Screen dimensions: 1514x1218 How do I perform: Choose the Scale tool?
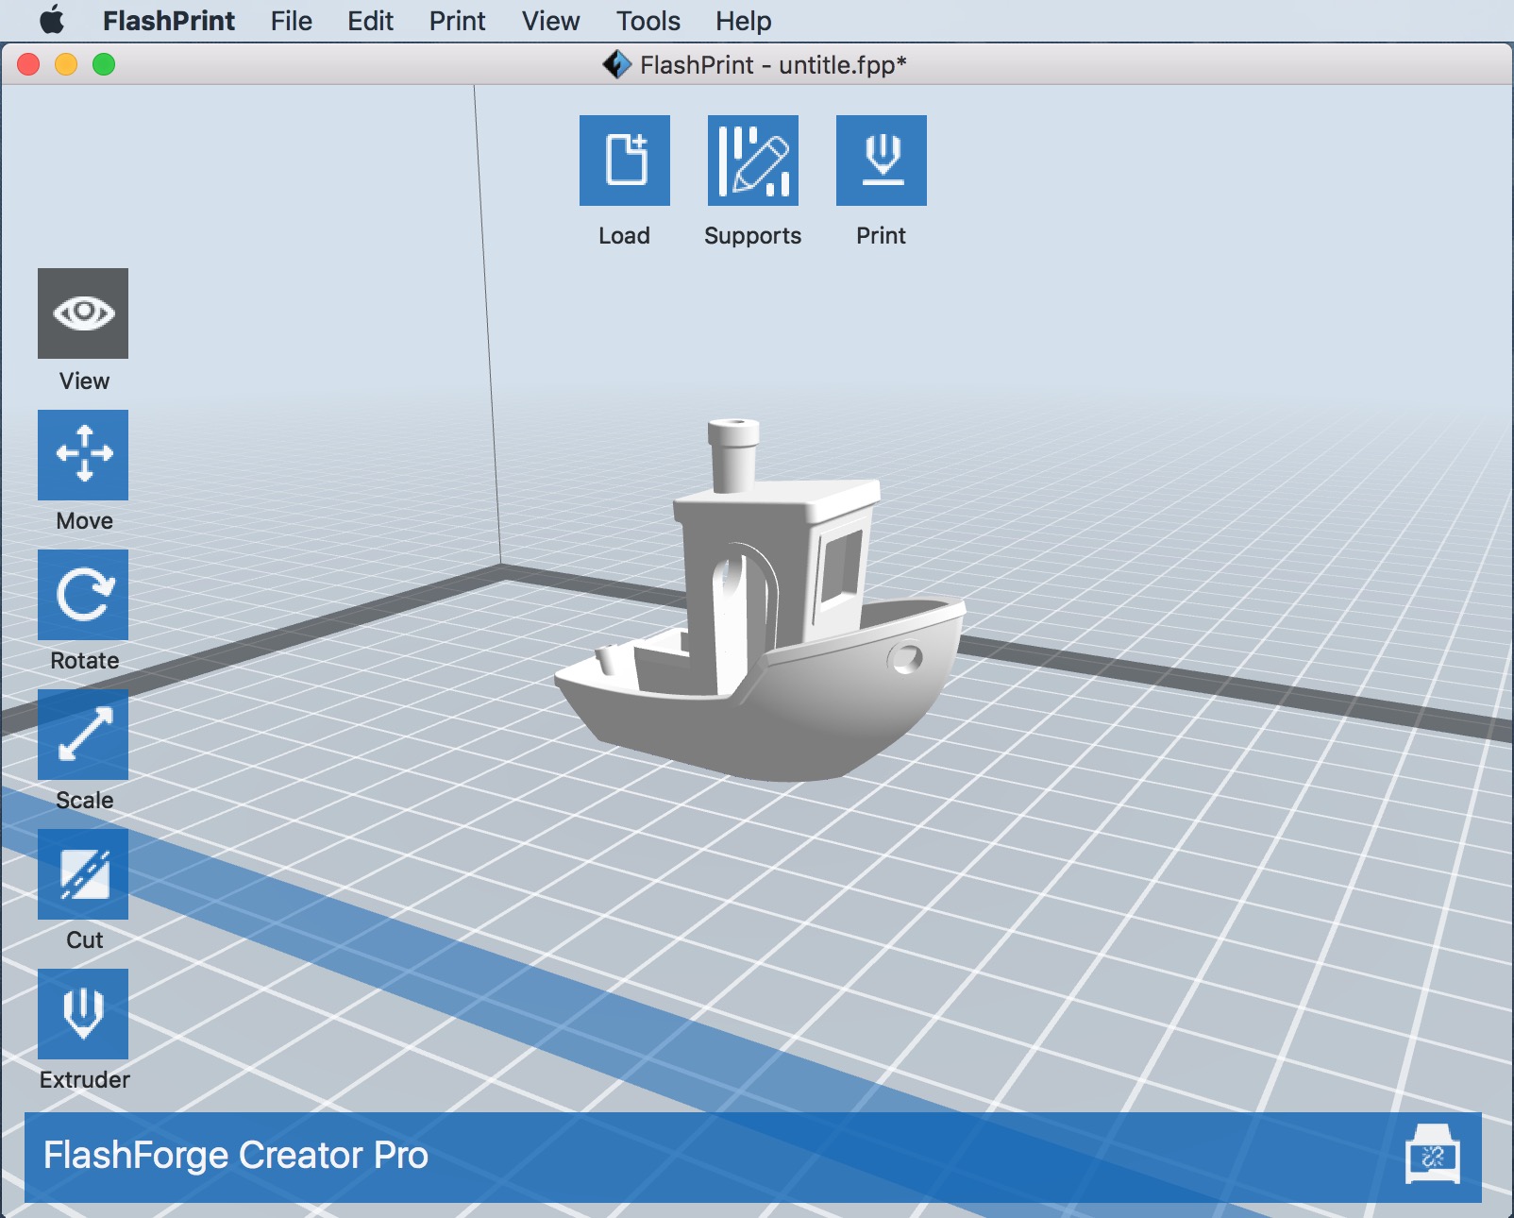point(83,735)
